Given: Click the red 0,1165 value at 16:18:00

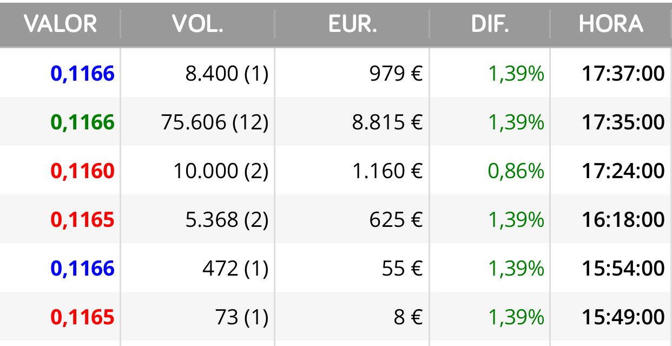Looking at the screenshot, I should [83, 220].
